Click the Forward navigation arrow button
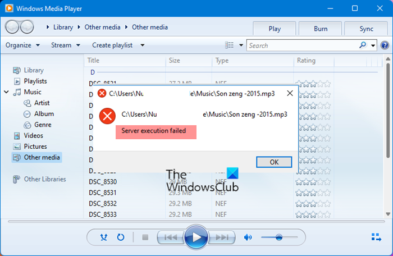 point(27,27)
